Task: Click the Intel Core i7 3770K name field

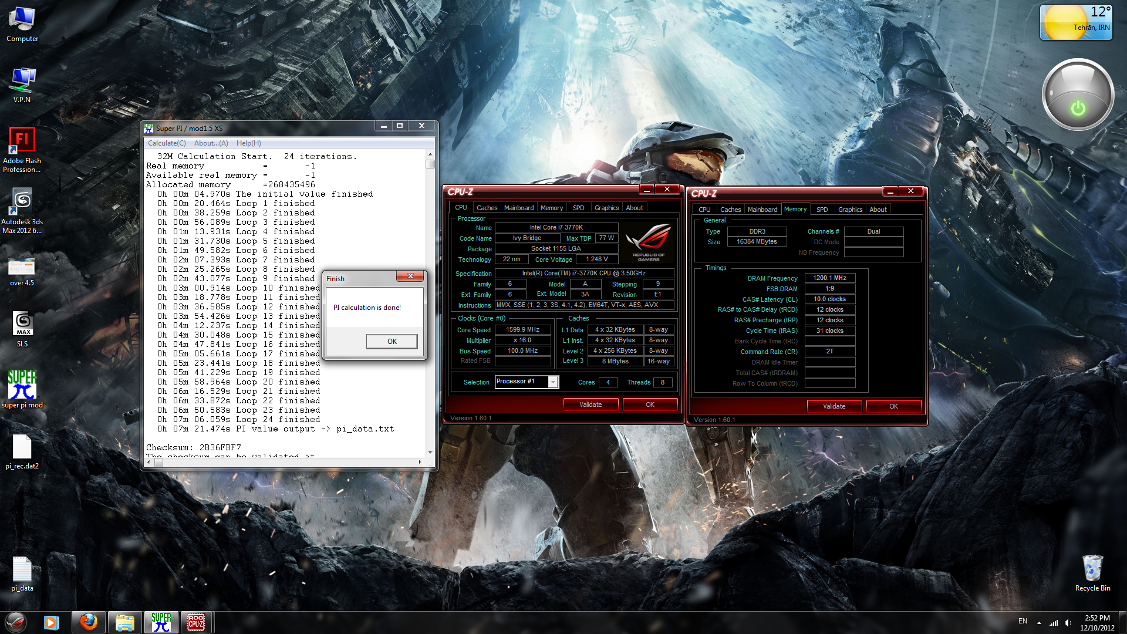Action: pyautogui.click(x=556, y=228)
